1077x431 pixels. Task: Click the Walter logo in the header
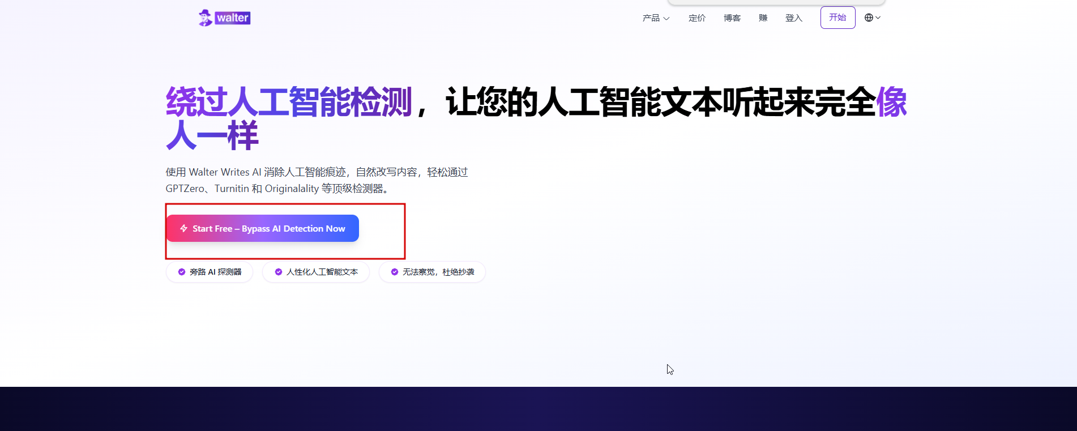(224, 18)
